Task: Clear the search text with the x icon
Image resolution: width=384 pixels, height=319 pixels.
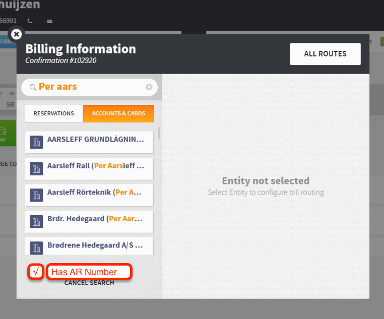Action: [149, 87]
